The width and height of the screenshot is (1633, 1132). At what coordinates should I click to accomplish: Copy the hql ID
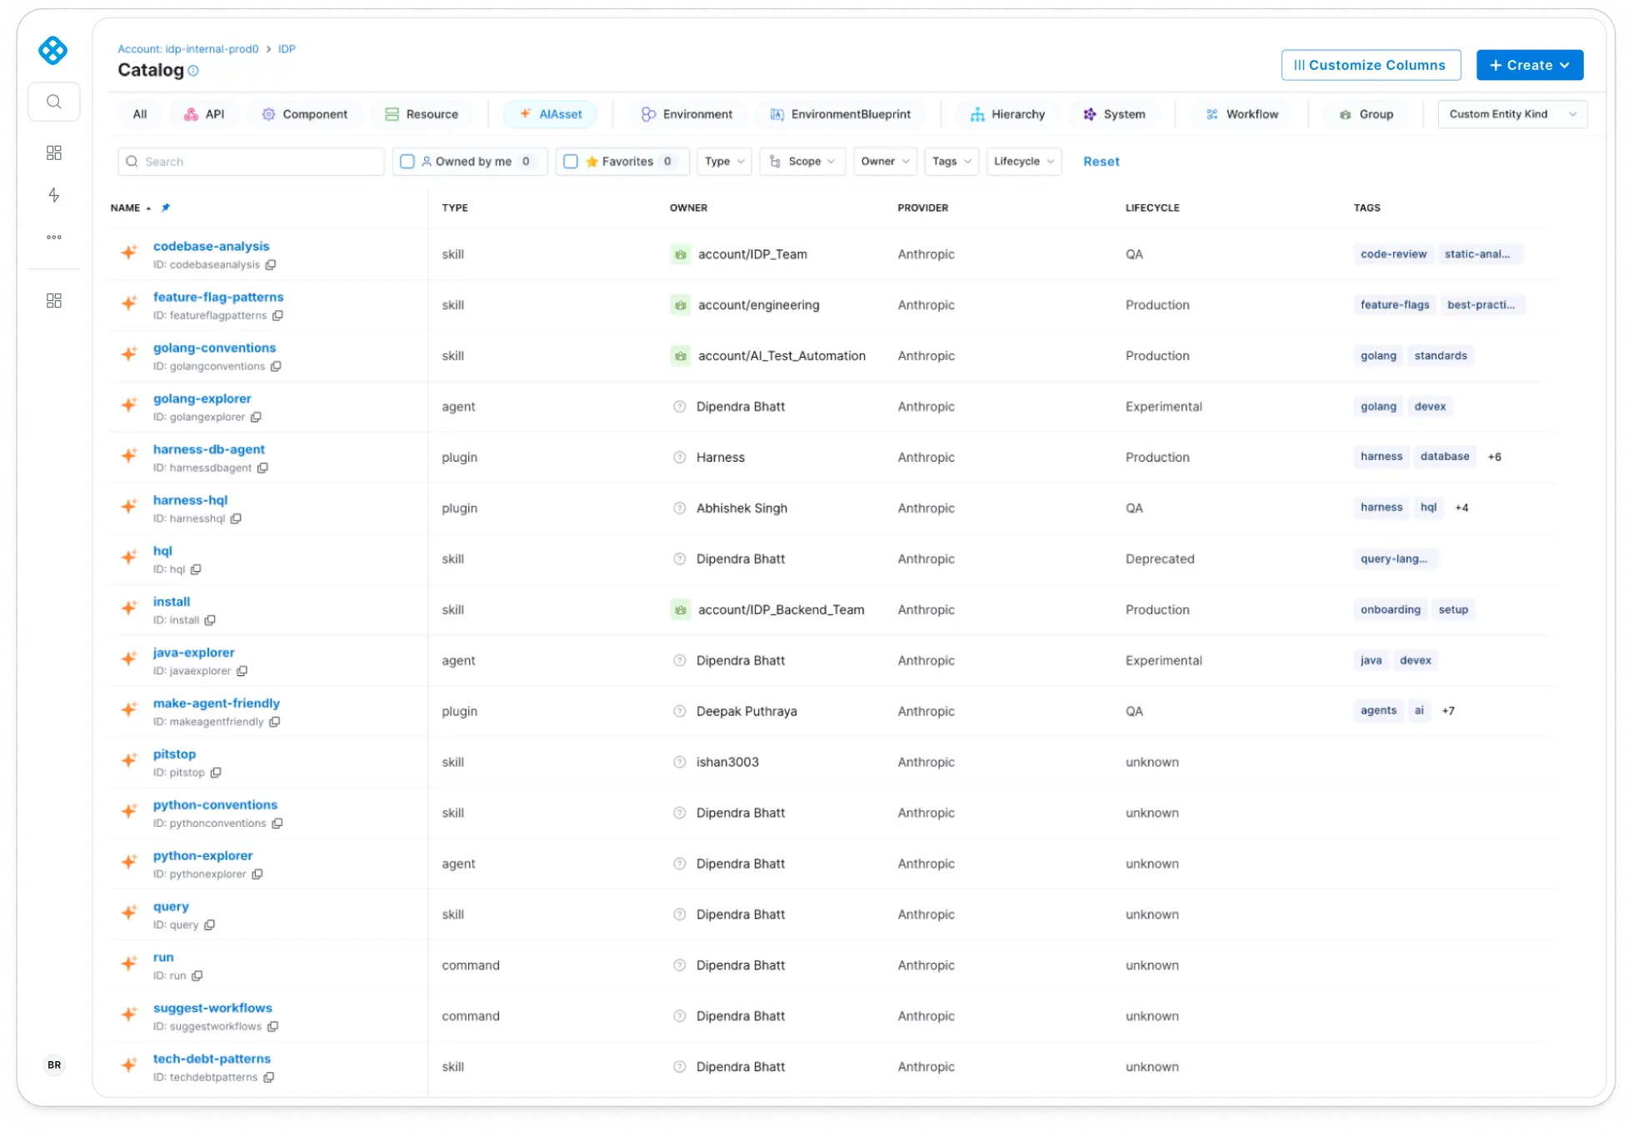click(x=196, y=570)
